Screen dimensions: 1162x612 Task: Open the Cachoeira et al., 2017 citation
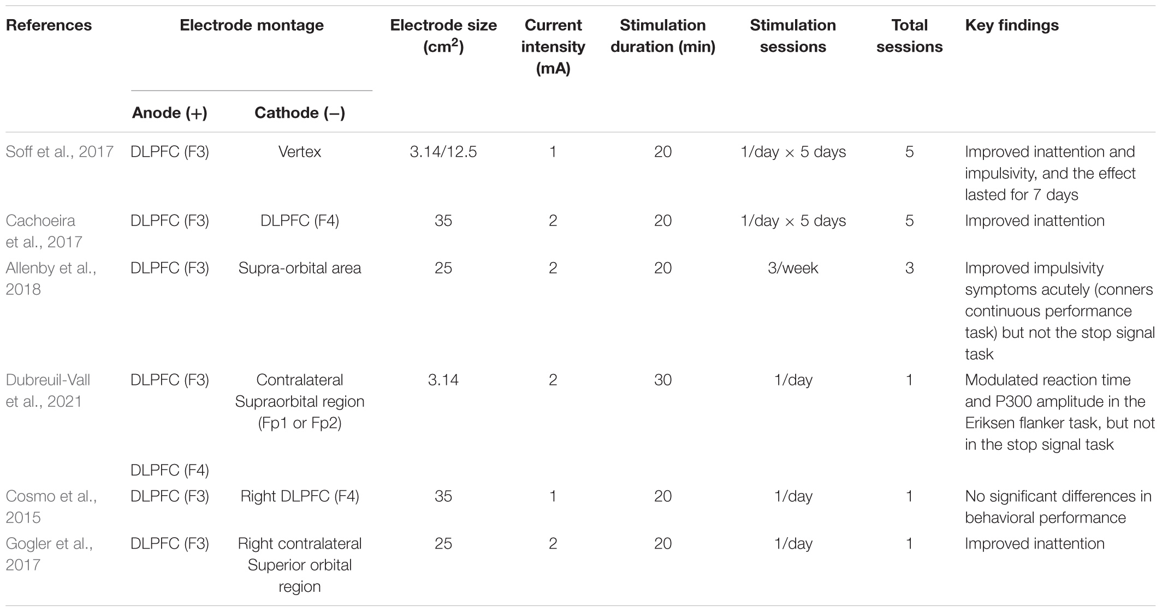click(x=44, y=231)
